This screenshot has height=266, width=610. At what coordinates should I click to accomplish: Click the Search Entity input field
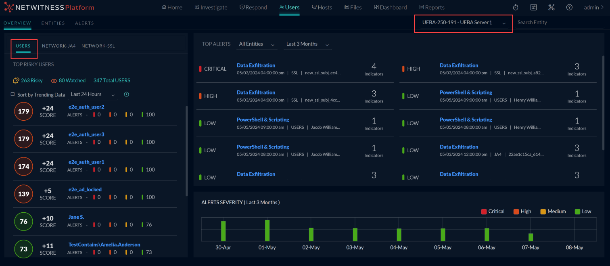point(560,23)
